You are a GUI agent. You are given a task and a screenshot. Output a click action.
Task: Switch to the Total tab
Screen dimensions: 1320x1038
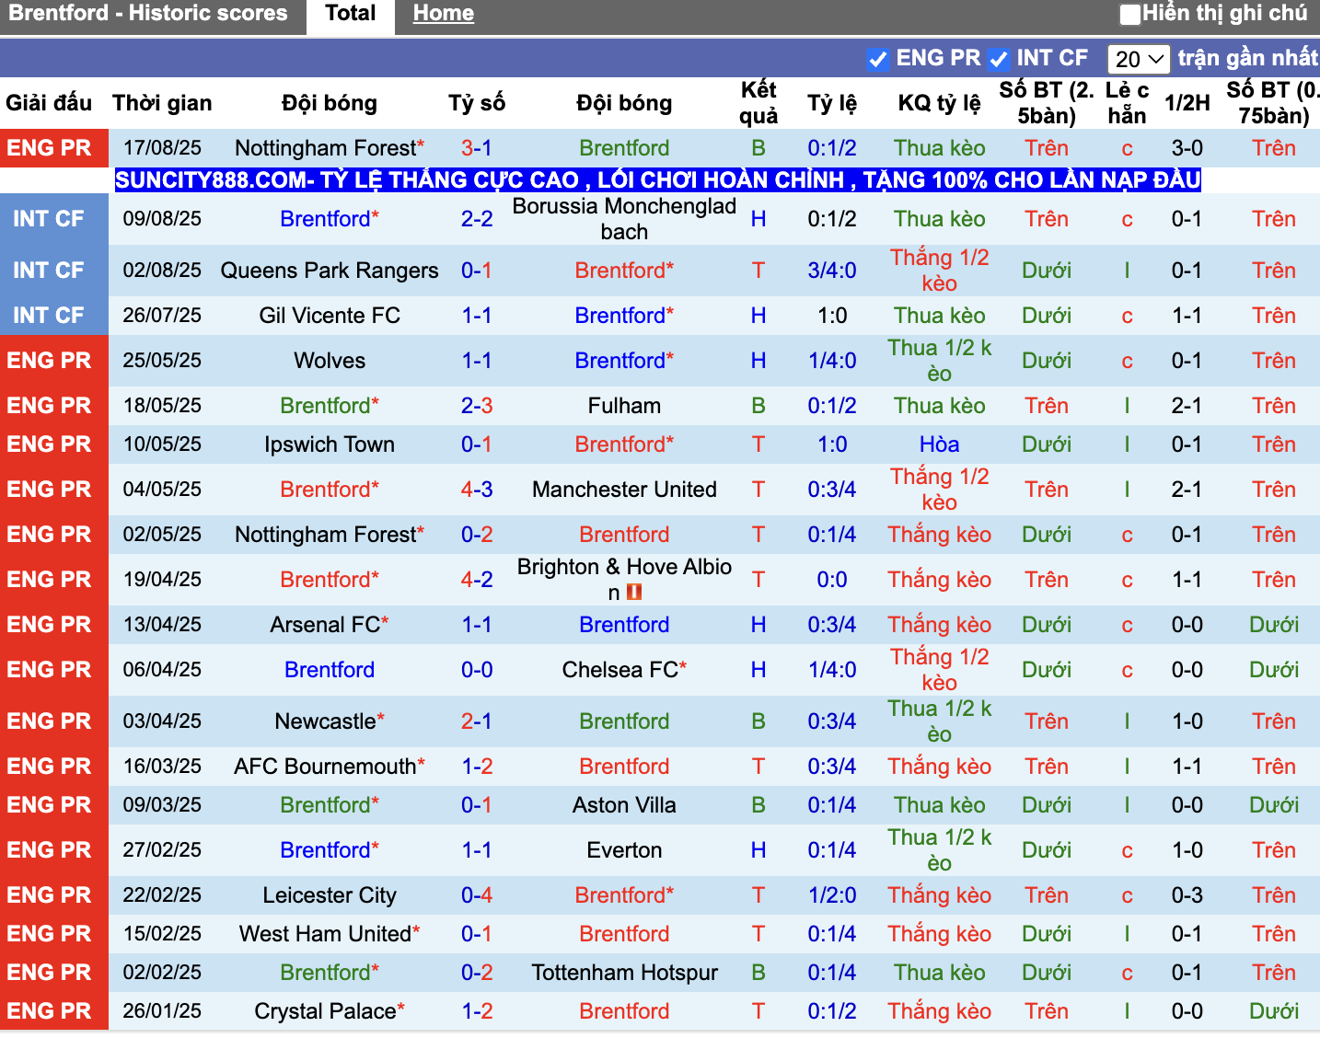click(x=351, y=14)
